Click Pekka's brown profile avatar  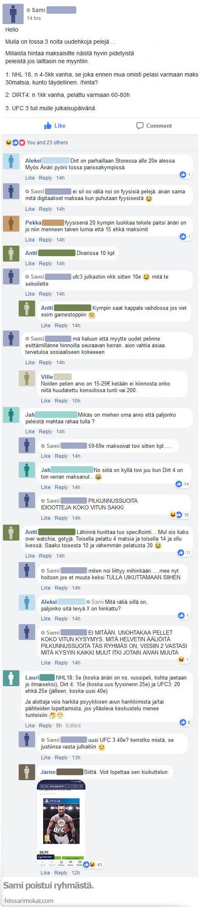(x=11, y=223)
